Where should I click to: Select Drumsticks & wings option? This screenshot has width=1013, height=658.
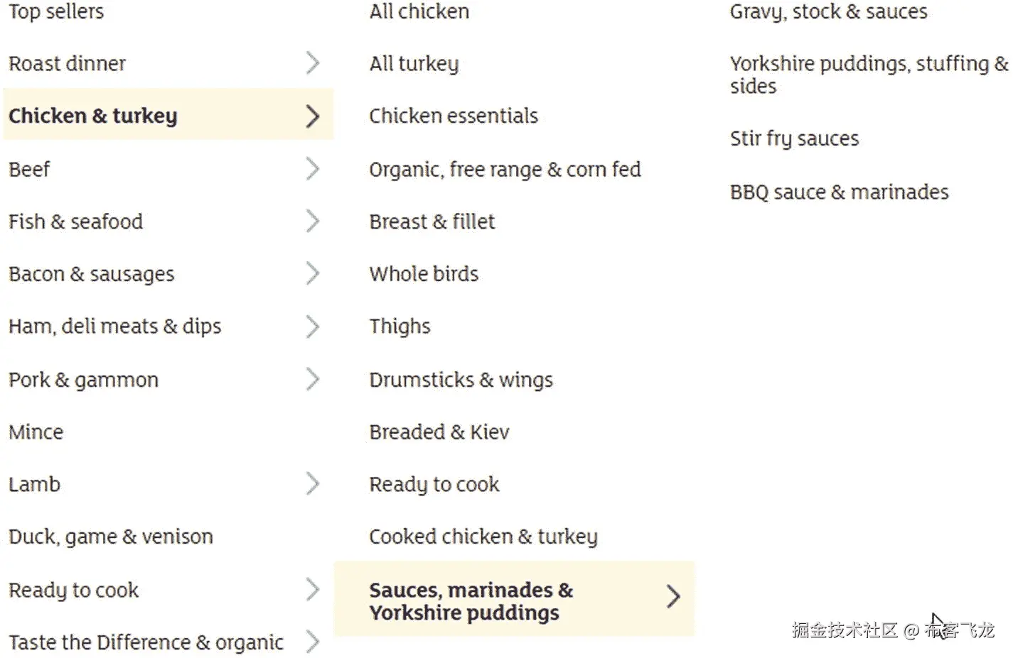click(461, 380)
